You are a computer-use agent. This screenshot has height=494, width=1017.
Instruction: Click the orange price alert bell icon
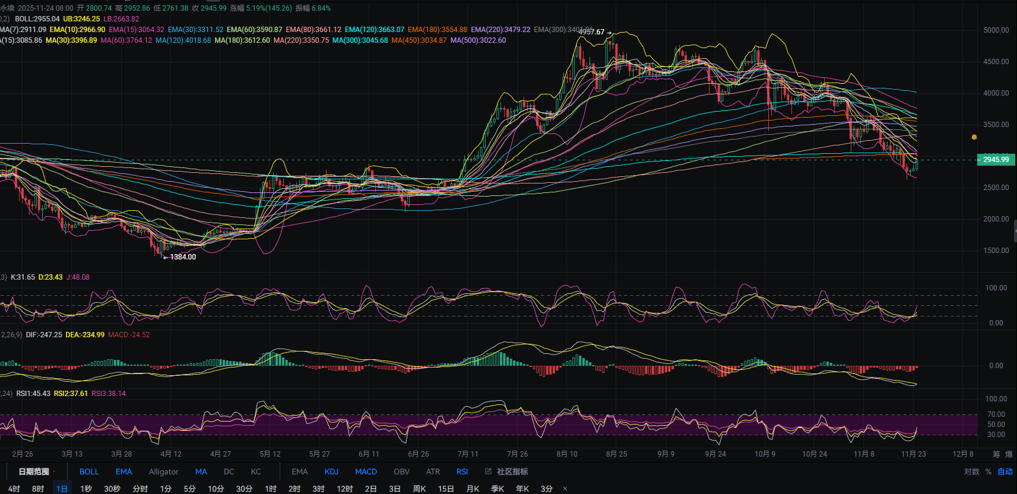tap(974, 137)
